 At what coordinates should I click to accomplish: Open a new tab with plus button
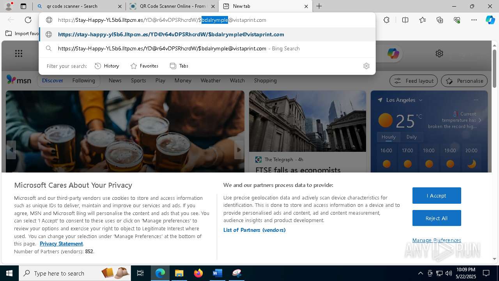point(319,6)
